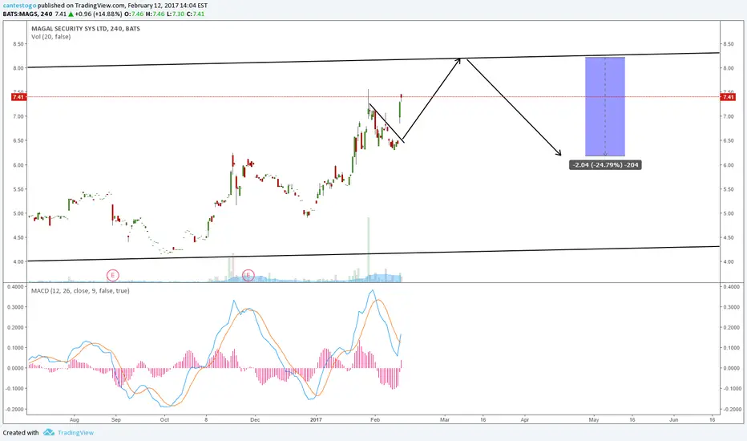Click the 0.0000 value on left MACD axis

pyautogui.click(x=16, y=369)
